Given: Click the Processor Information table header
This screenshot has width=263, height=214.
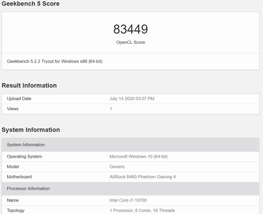Looking at the screenshot, I should click(28, 188).
